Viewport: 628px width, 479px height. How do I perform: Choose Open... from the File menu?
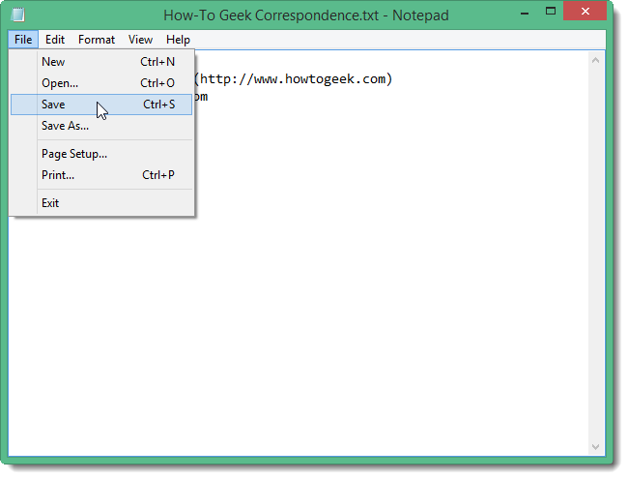pos(101,83)
